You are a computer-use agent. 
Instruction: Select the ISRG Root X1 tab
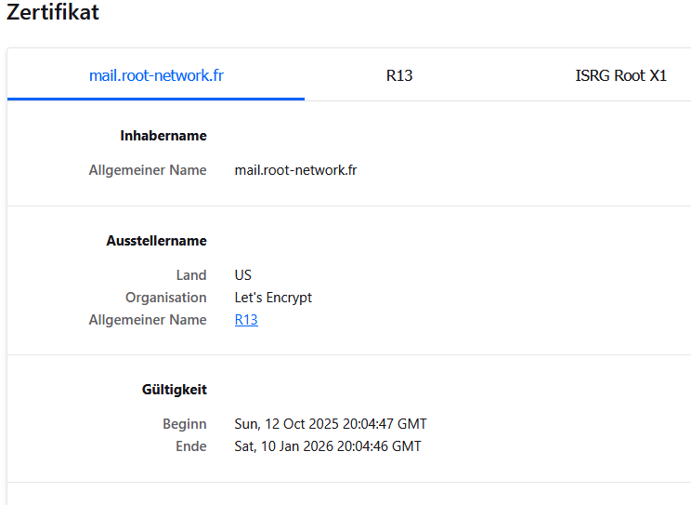[x=620, y=75]
